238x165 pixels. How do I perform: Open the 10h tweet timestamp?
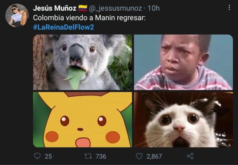(x=153, y=8)
